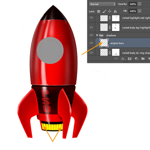Toggle visibility of the shadows group
This screenshot has height=150, width=150.
[91, 35]
